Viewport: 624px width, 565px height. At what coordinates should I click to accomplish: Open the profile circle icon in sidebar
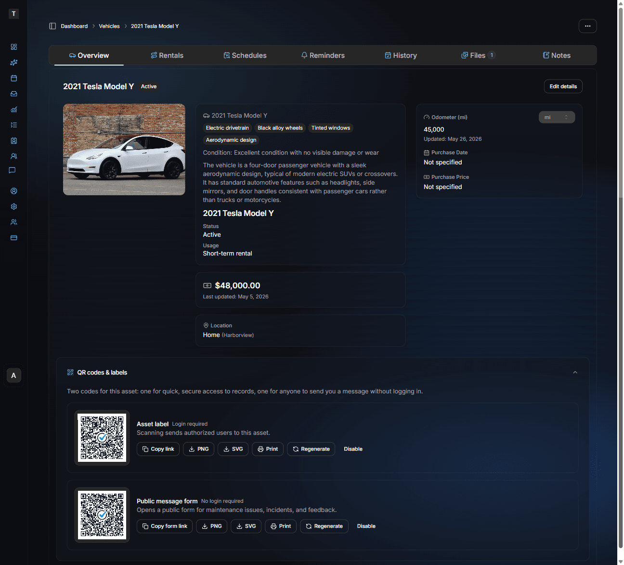[x=13, y=191]
